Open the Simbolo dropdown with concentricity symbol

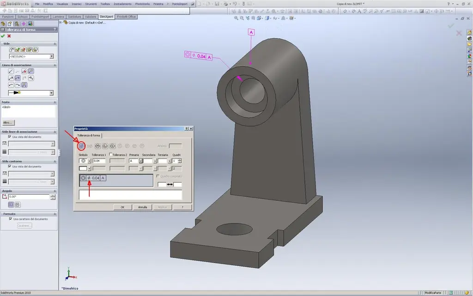point(89,161)
